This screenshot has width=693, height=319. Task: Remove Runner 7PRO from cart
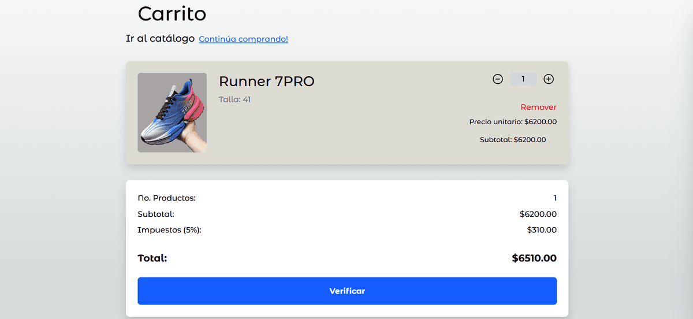(x=538, y=107)
